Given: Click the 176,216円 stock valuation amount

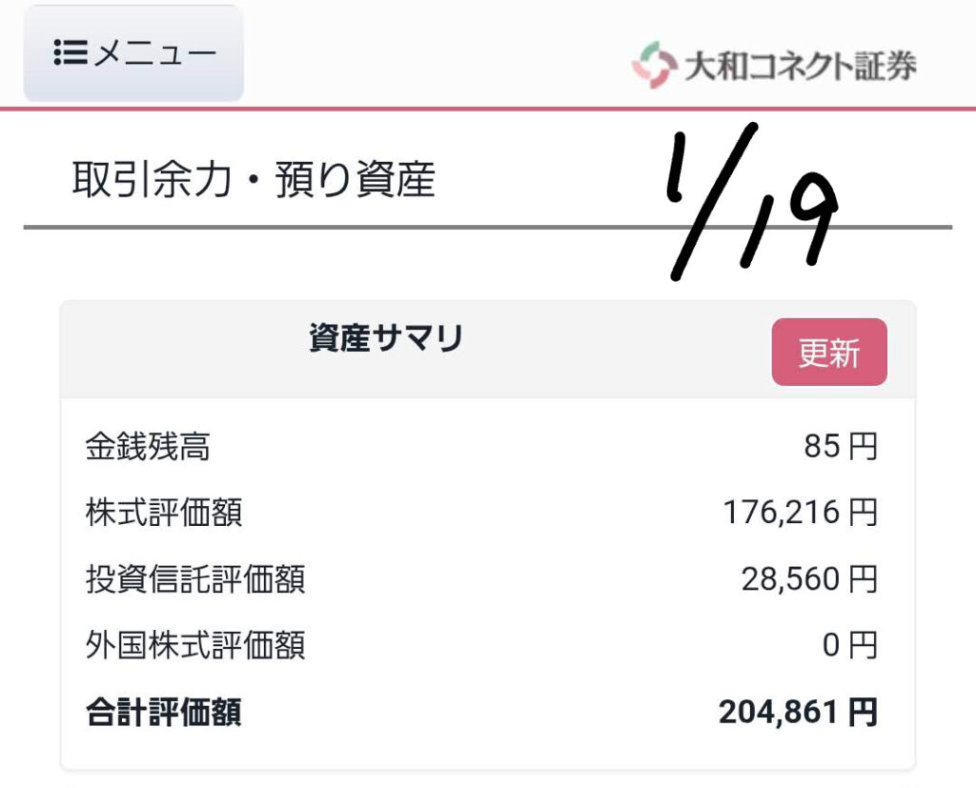Looking at the screenshot, I should 800,513.
